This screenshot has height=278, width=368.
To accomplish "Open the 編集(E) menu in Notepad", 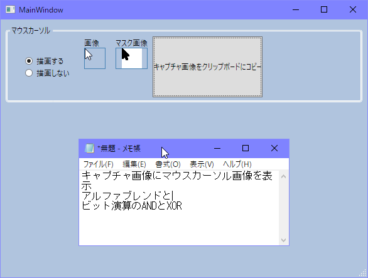I will [134, 164].
